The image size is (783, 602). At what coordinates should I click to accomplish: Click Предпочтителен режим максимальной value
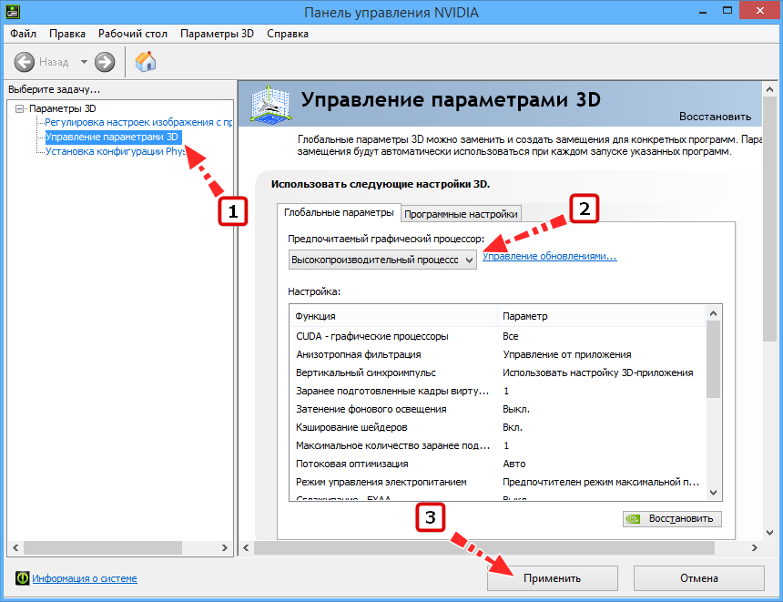click(x=601, y=482)
